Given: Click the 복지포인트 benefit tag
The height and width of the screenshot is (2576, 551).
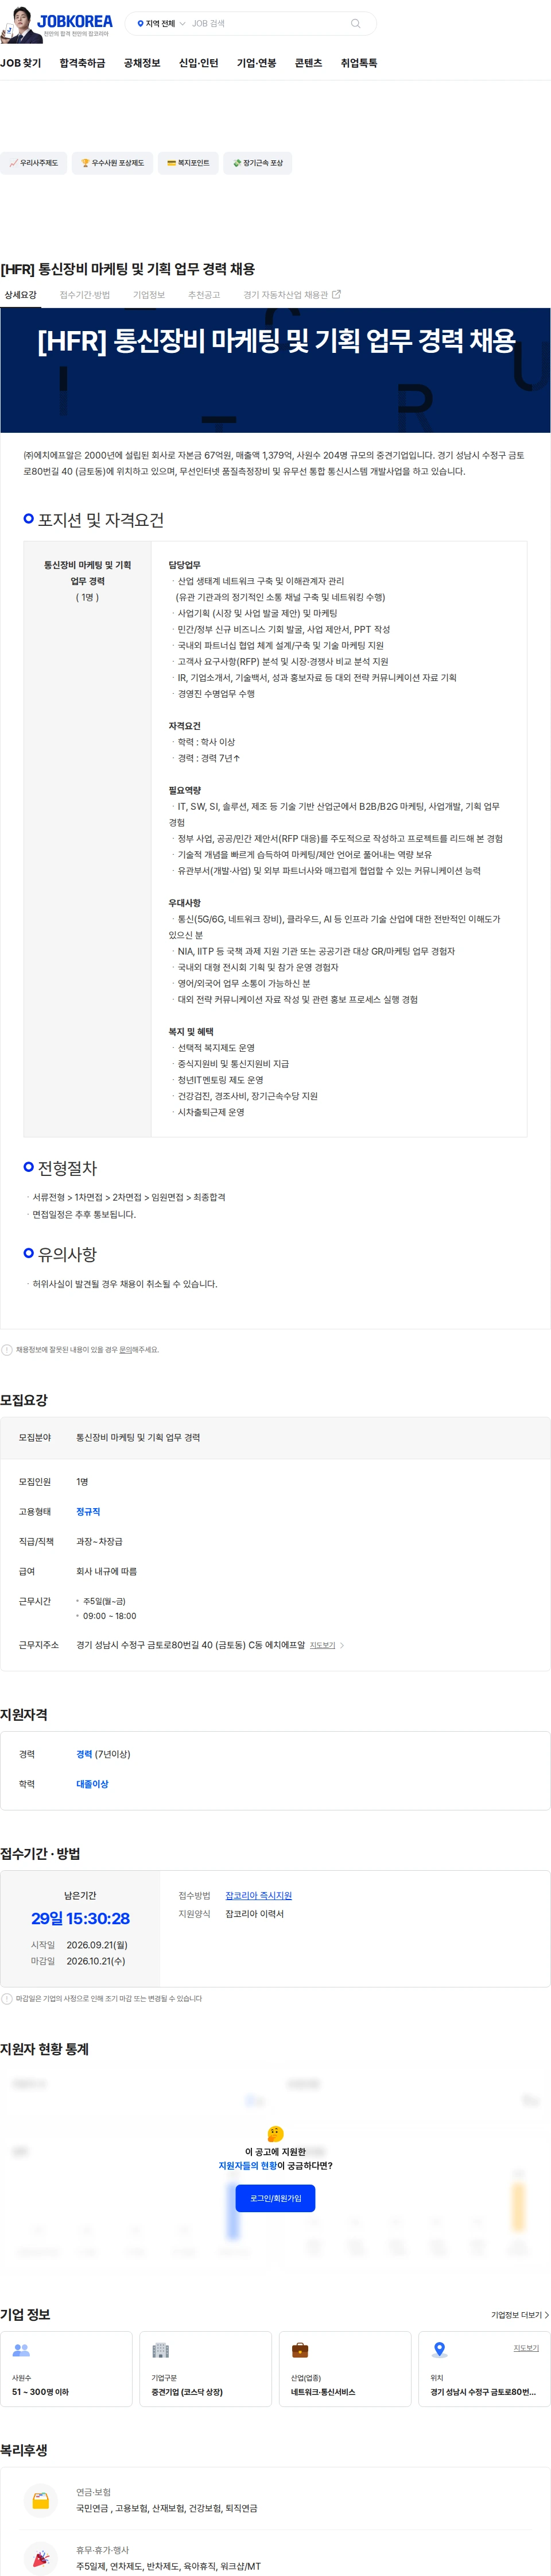Looking at the screenshot, I should click(x=188, y=163).
